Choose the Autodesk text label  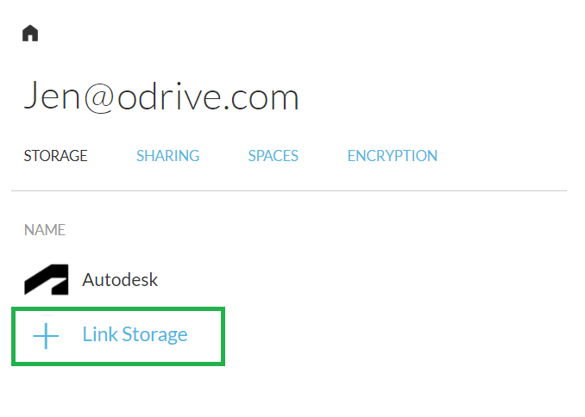120,280
